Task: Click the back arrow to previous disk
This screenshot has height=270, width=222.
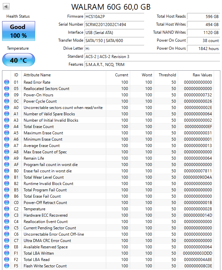Action: 6,7
